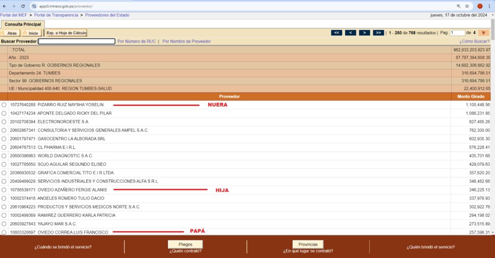Select radio for ANGELES ROMERO TULIO DACIO
Screen dimensions: 495x258
point(4,198)
